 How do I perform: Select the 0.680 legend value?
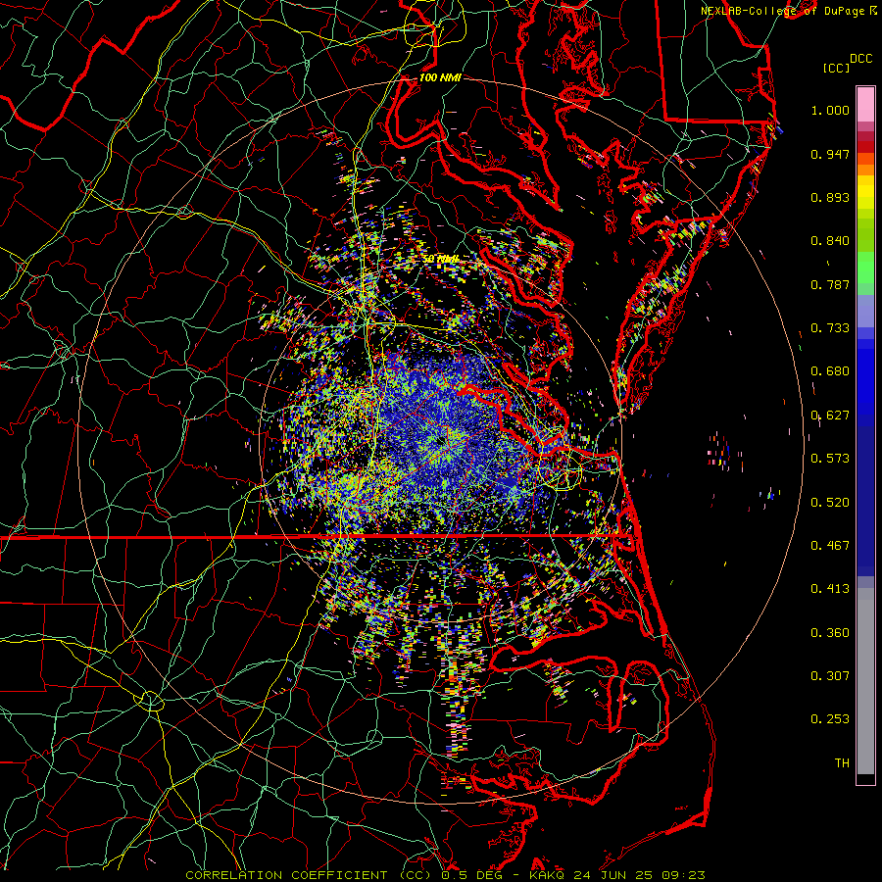click(830, 371)
